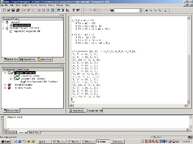The height and width of the screenshot is (144, 193).
Task: Toggle the Processes window toolbar icon
Action: (63, 10)
